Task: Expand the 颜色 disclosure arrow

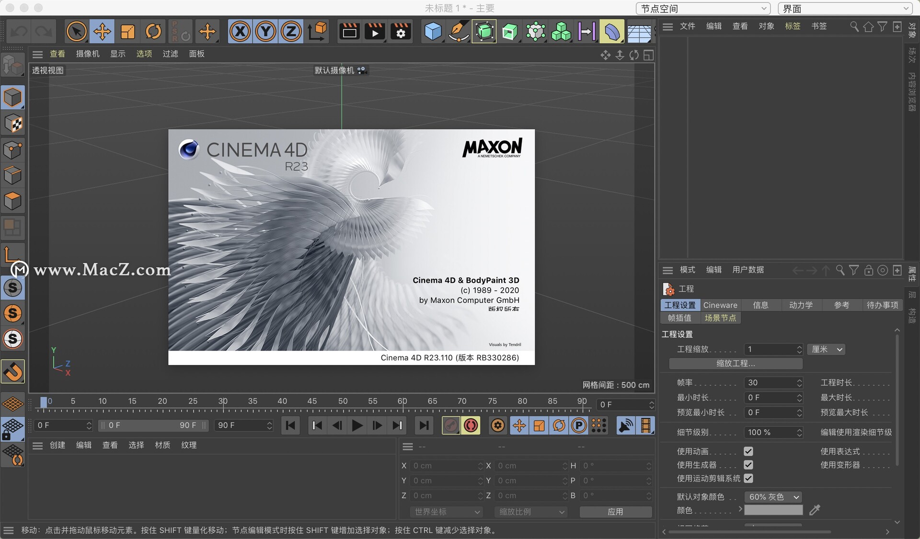Action: click(740, 509)
